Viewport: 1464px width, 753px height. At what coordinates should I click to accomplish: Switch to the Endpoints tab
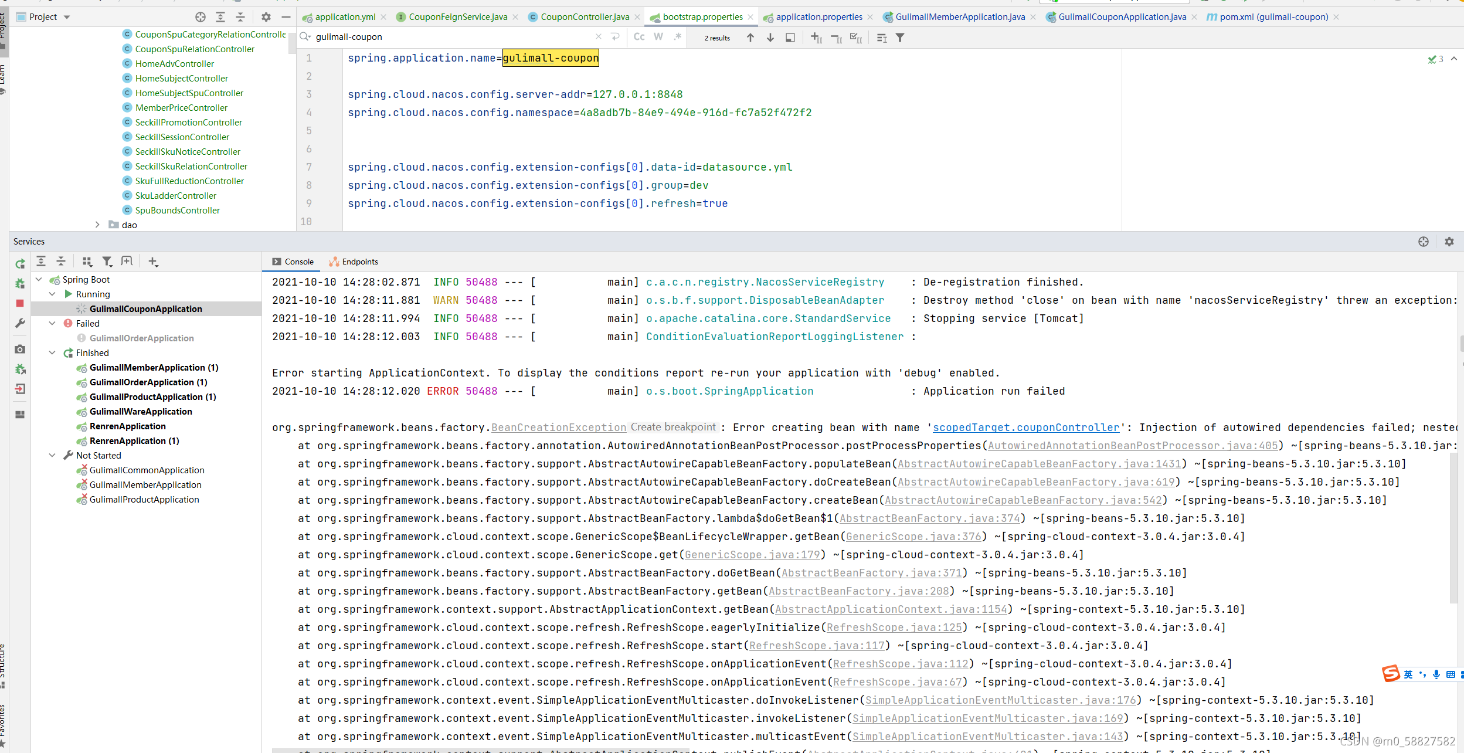point(354,262)
